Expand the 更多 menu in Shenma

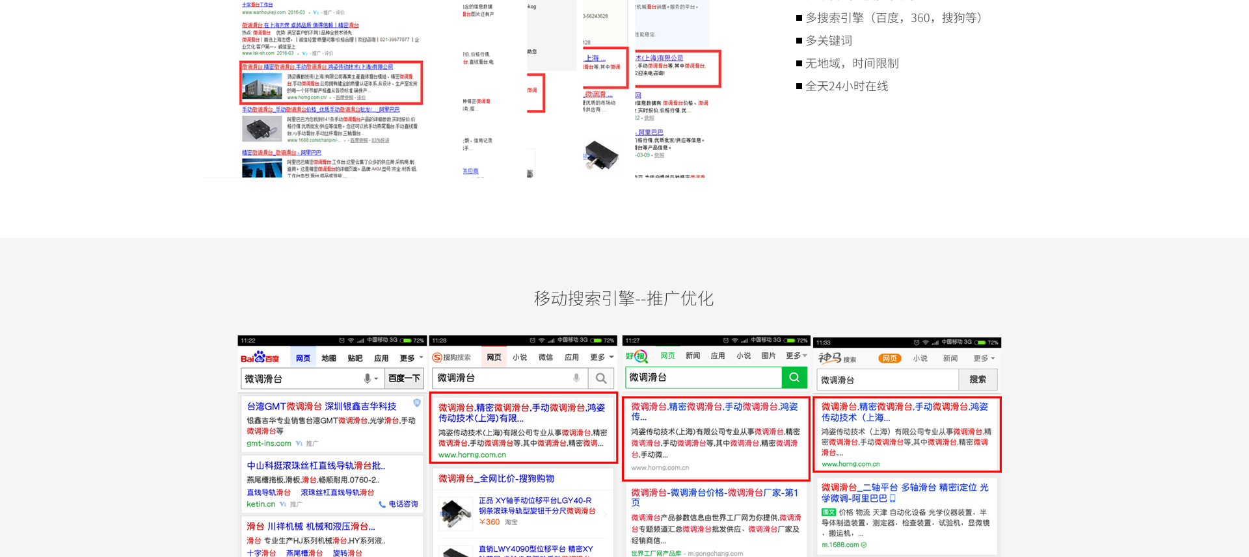click(984, 358)
